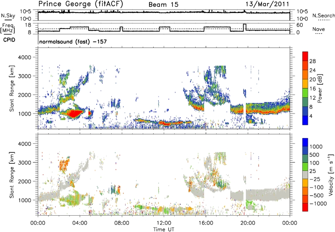335x232 pixels.
Task: Click the 'Freq. [MHz]' label
Action: 8,28
